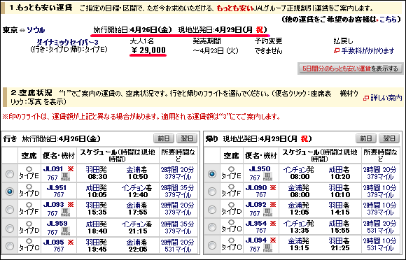406x260 pixels.
Task: Open the 詳しい案内 details link
Action: (x=386, y=98)
